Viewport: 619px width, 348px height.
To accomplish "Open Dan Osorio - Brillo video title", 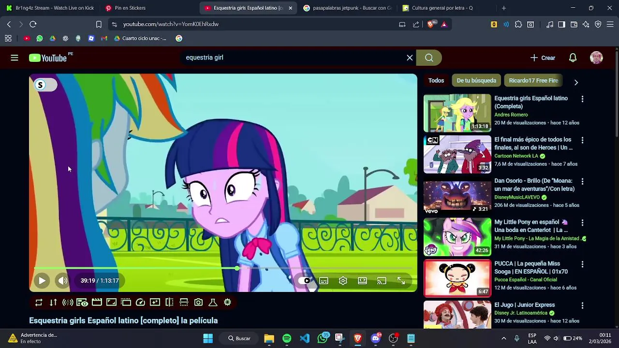I will (x=534, y=185).
